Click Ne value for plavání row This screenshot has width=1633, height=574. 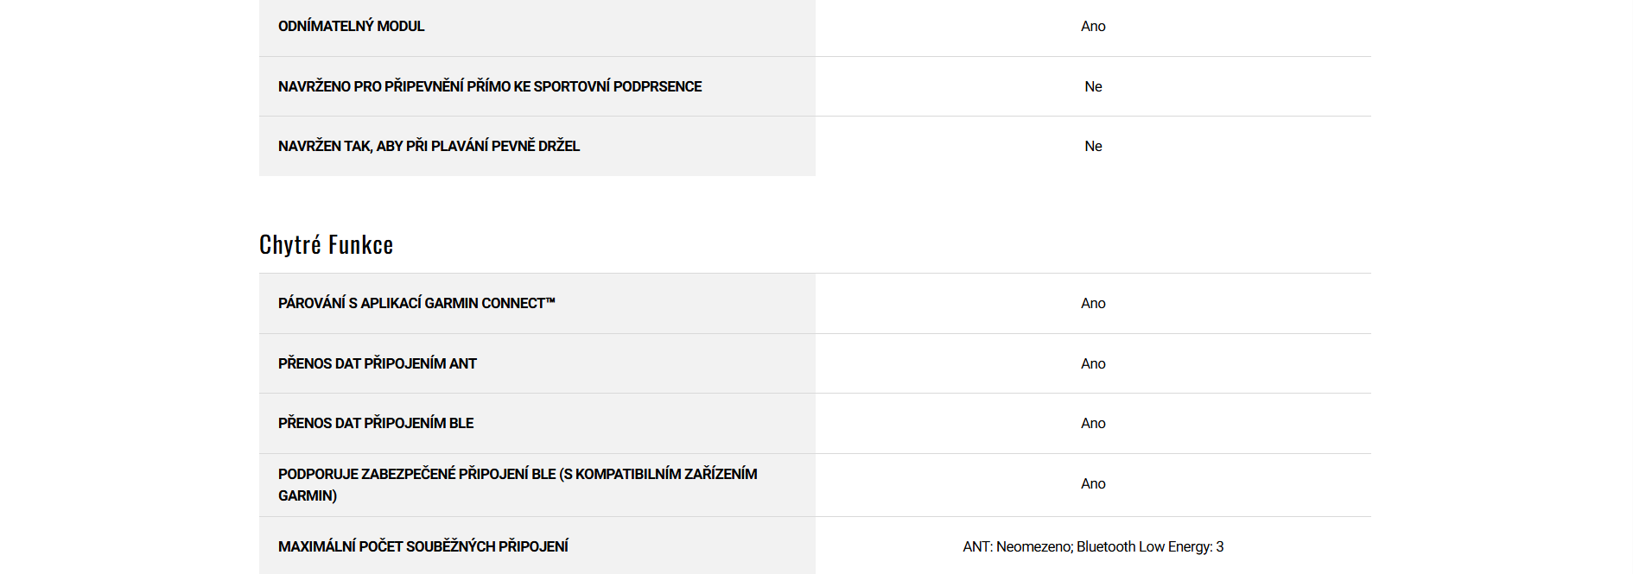[x=1093, y=146]
